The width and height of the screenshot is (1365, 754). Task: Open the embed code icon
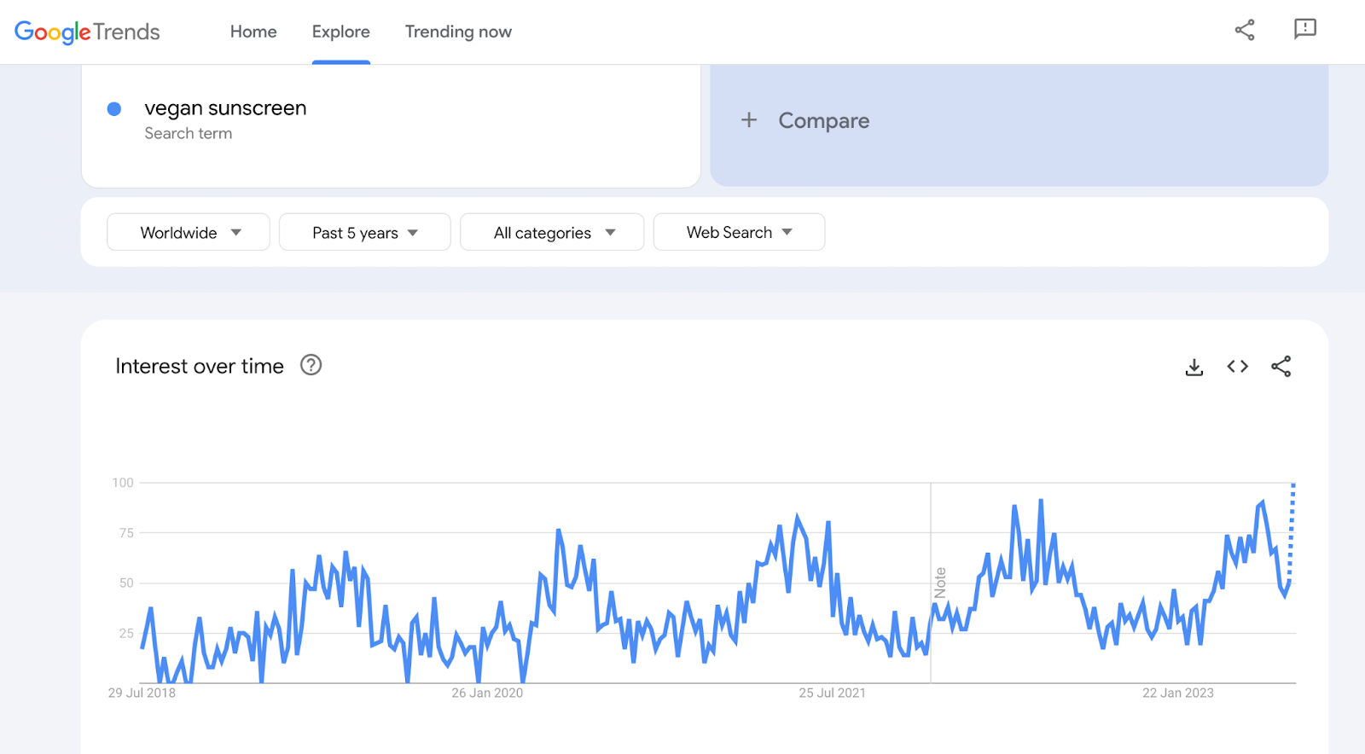pos(1237,367)
